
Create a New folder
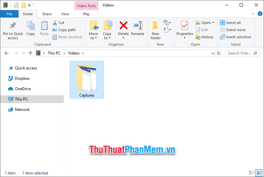point(155,30)
